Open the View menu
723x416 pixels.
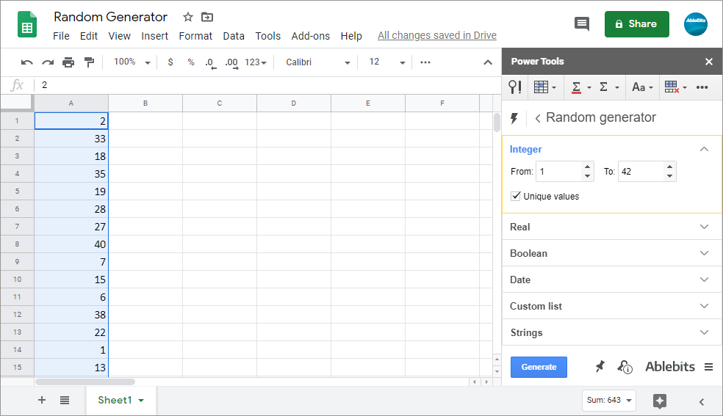120,36
